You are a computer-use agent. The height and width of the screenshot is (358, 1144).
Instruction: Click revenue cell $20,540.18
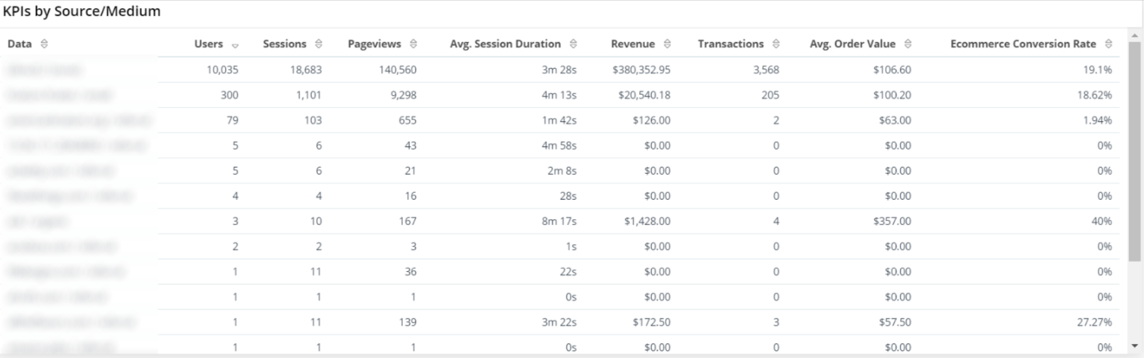(644, 95)
